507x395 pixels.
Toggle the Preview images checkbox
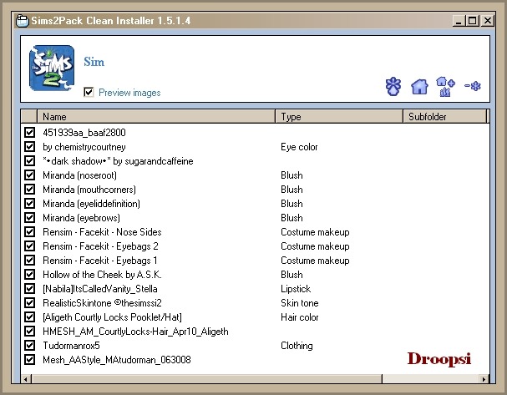(89, 93)
